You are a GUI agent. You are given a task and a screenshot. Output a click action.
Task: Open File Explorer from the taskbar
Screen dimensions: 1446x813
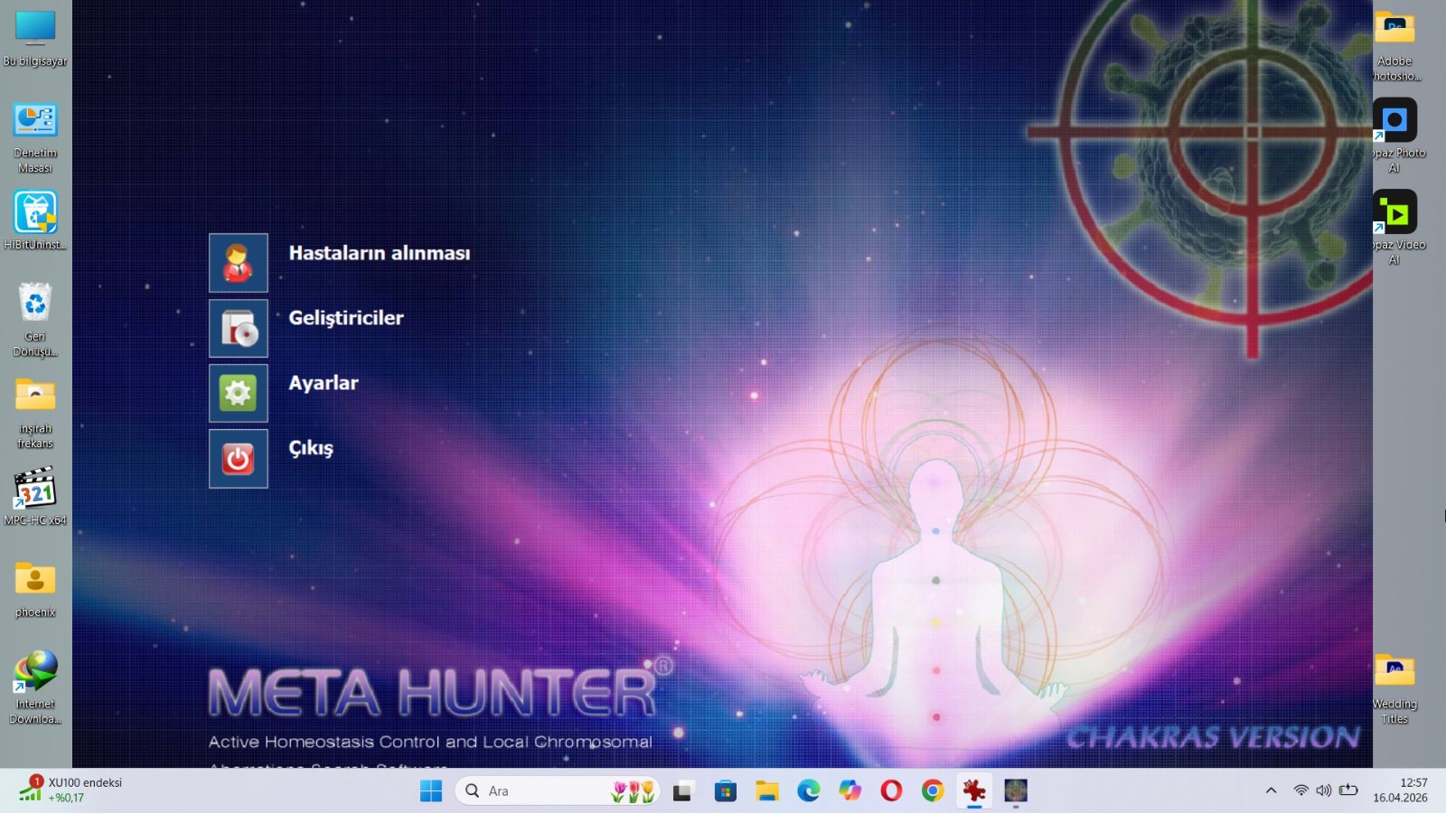[x=767, y=791]
